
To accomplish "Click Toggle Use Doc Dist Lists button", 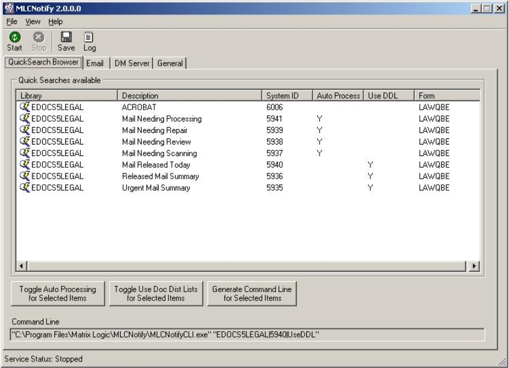I will pyautogui.click(x=156, y=293).
